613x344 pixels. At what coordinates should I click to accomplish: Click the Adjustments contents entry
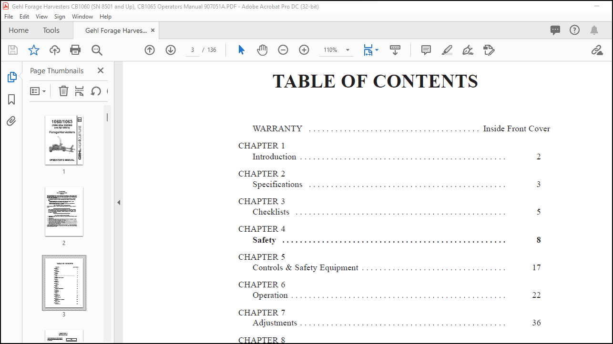pos(396,323)
